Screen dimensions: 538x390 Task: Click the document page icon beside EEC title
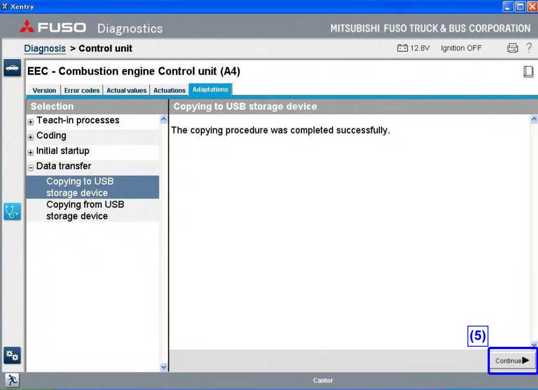pyautogui.click(x=528, y=72)
